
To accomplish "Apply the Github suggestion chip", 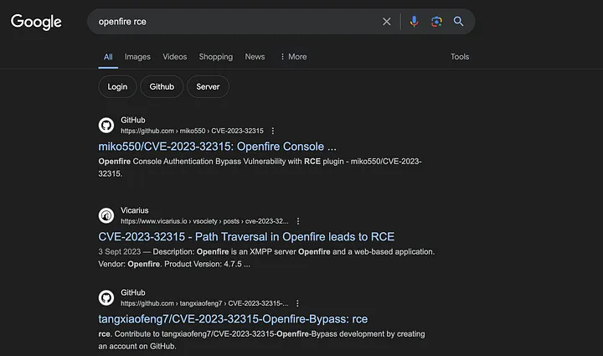I will [162, 86].
